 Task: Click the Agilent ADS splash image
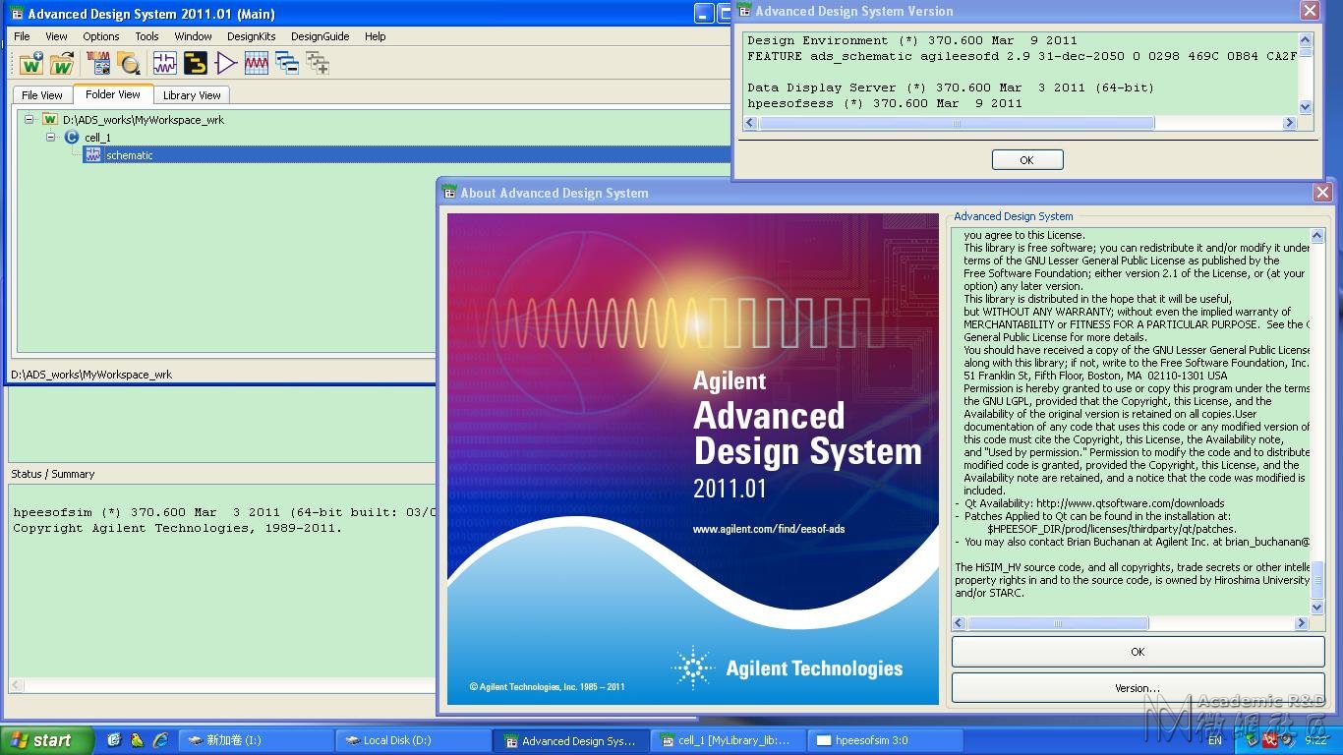693,459
